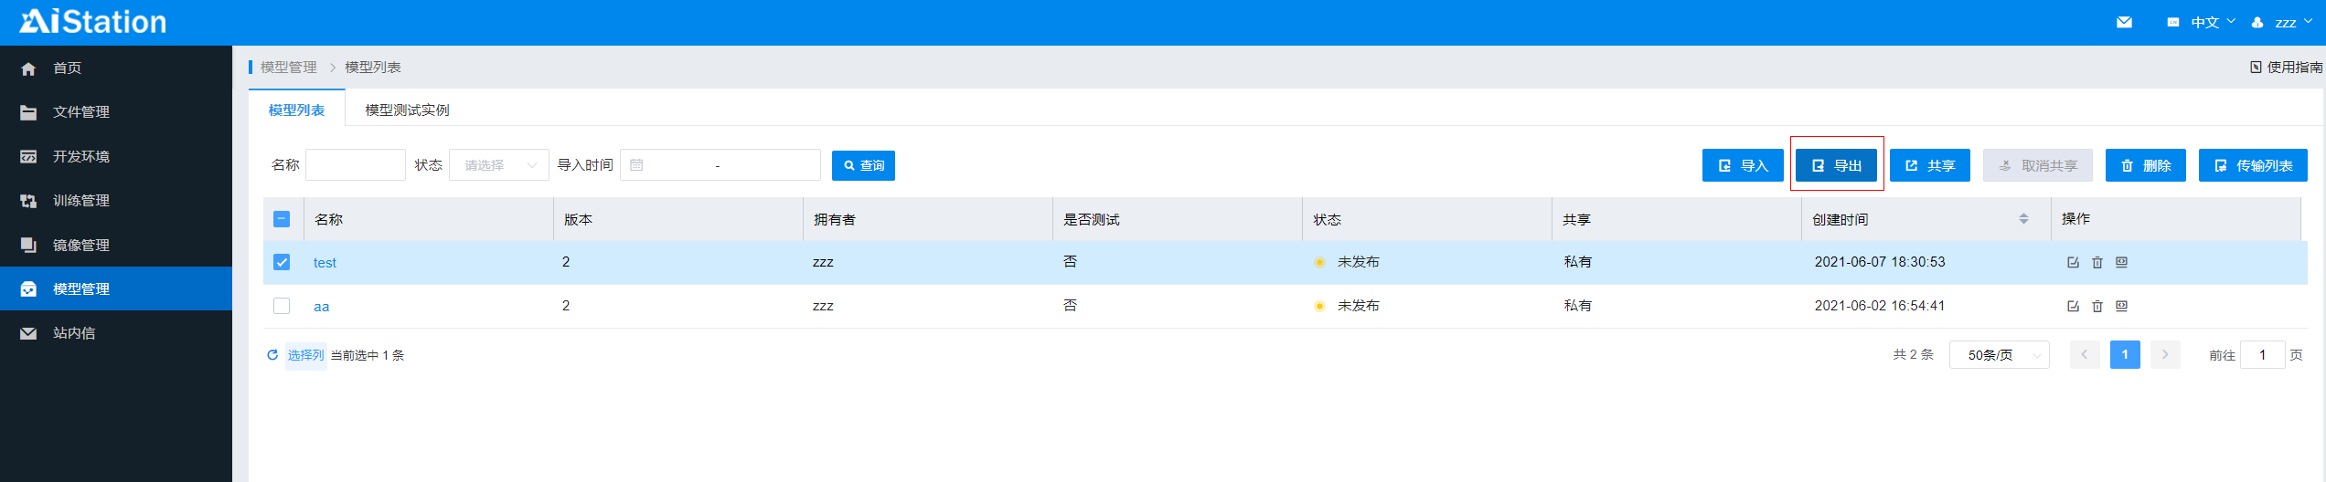Click the mail envelope icon in header
Viewport: 2326px width, 482px height.
[x=2124, y=22]
